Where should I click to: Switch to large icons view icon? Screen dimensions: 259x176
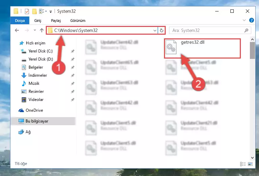250,164
